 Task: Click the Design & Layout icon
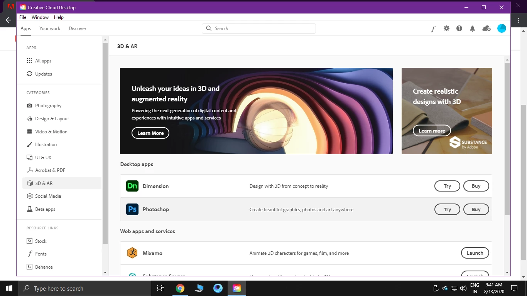point(29,119)
